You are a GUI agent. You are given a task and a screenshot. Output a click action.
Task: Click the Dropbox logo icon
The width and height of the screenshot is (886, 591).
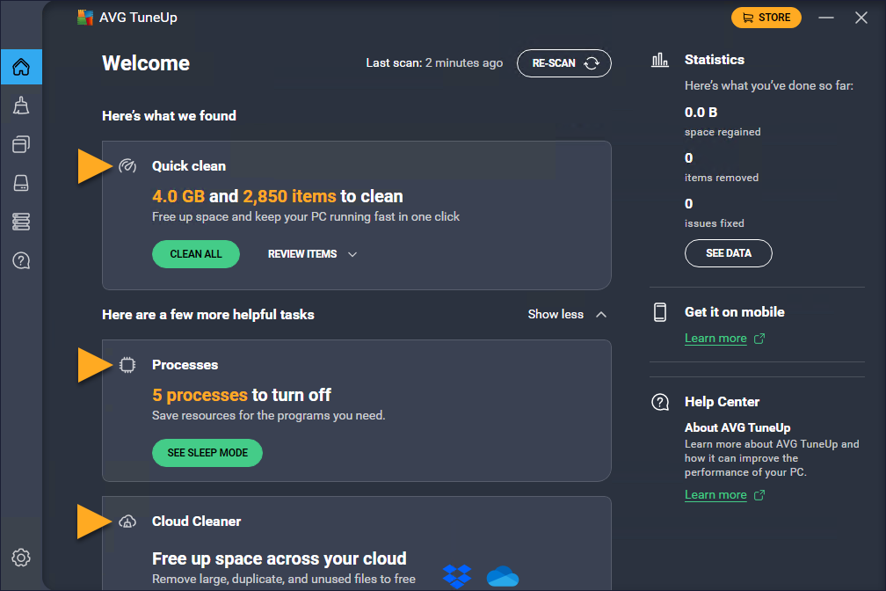tap(457, 576)
